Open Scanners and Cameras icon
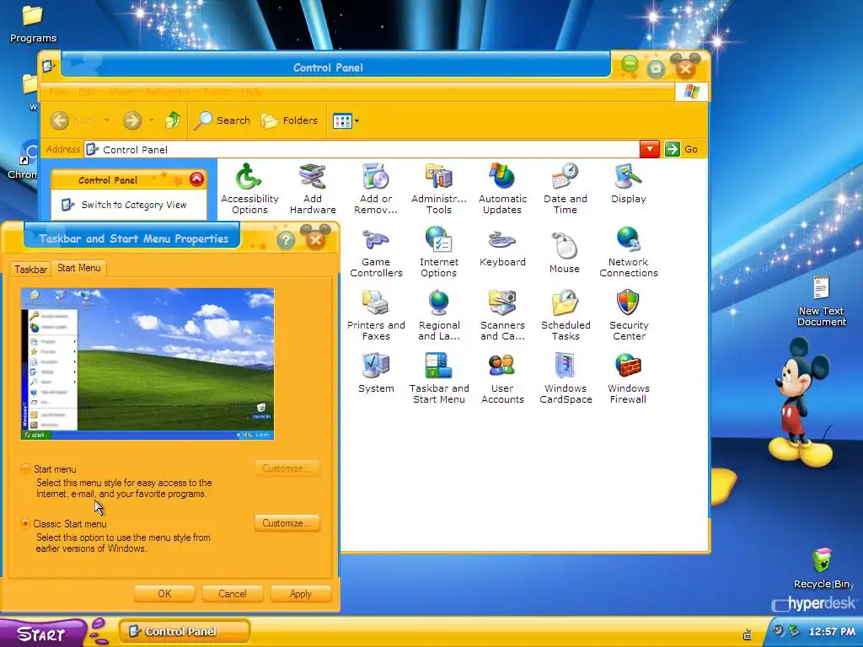863x647 pixels. click(x=502, y=315)
